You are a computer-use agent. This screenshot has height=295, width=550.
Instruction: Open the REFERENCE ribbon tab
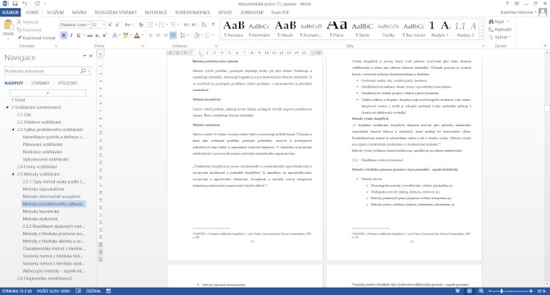point(156,12)
